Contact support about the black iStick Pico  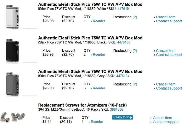click(x=169, y=55)
